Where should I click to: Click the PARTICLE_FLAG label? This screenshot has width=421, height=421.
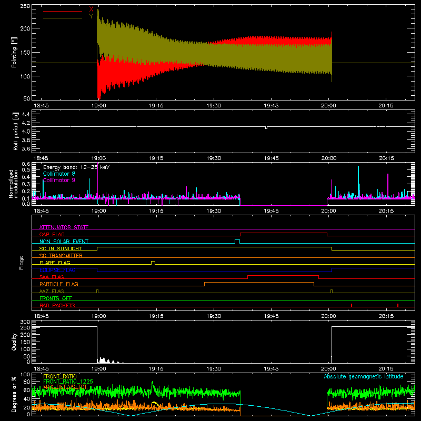click(x=59, y=284)
